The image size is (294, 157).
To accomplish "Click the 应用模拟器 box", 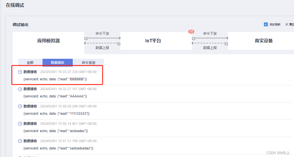I will click(48, 41).
